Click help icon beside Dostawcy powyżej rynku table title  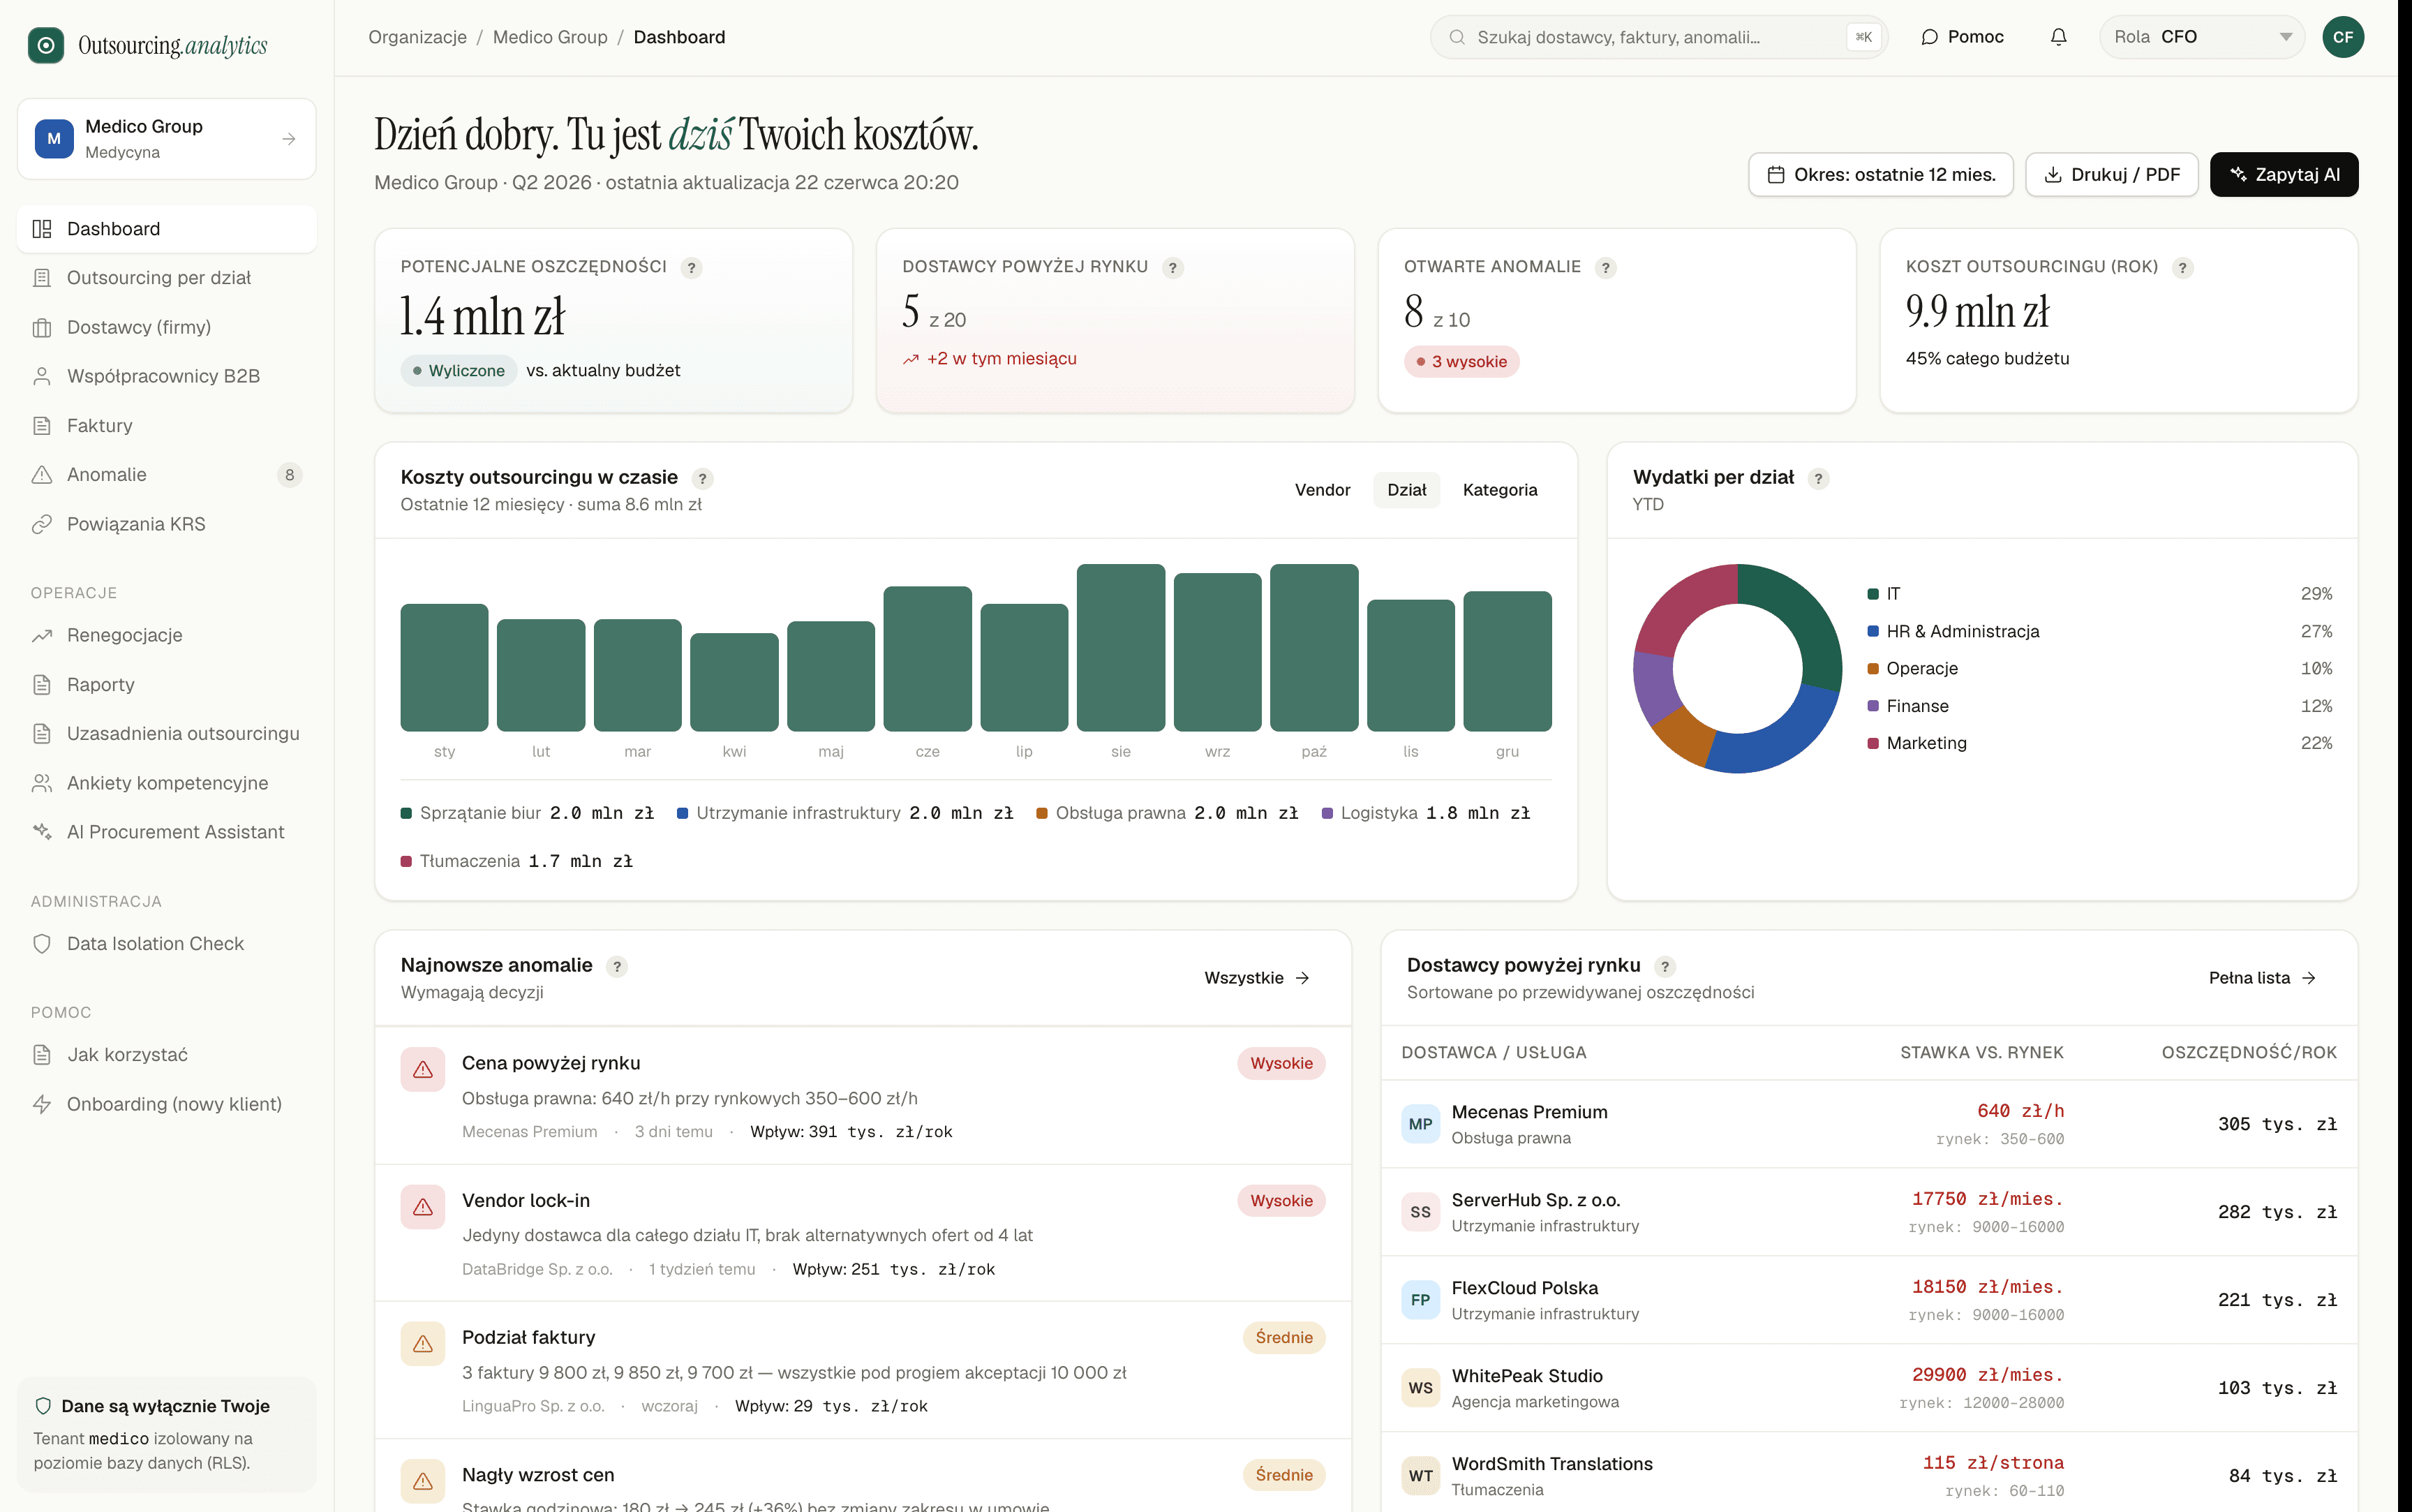1665,966
